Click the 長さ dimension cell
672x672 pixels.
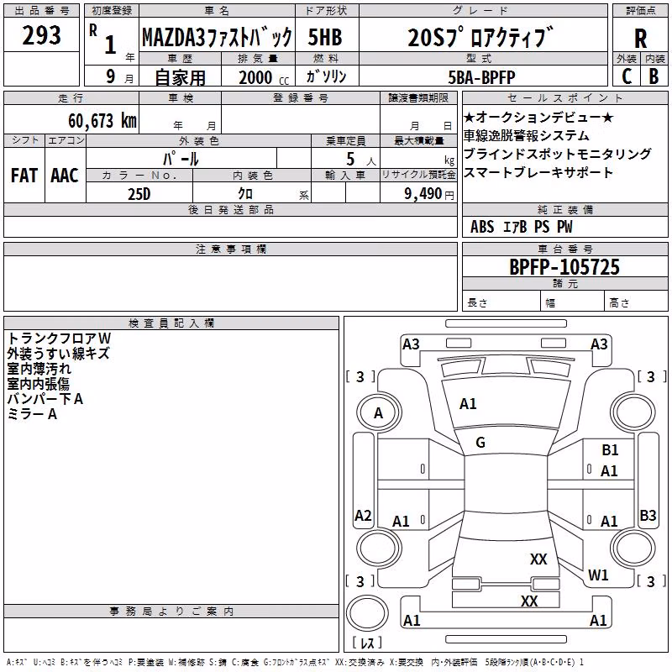click(501, 302)
